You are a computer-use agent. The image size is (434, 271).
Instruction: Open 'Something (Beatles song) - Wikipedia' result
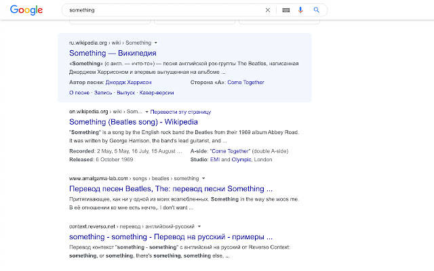pyautogui.click(x=134, y=122)
